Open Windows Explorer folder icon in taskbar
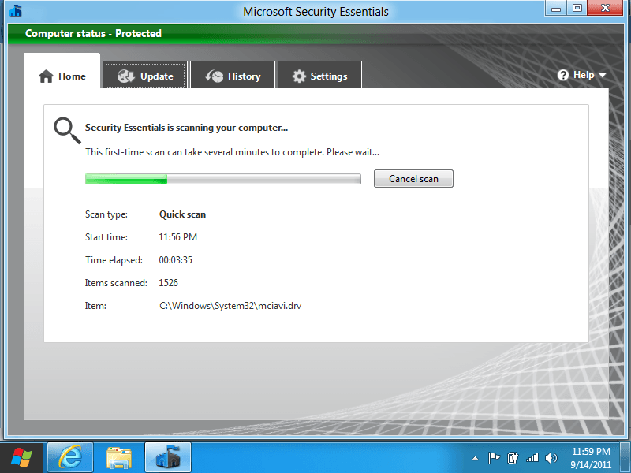The width and height of the screenshot is (631, 473). click(119, 457)
